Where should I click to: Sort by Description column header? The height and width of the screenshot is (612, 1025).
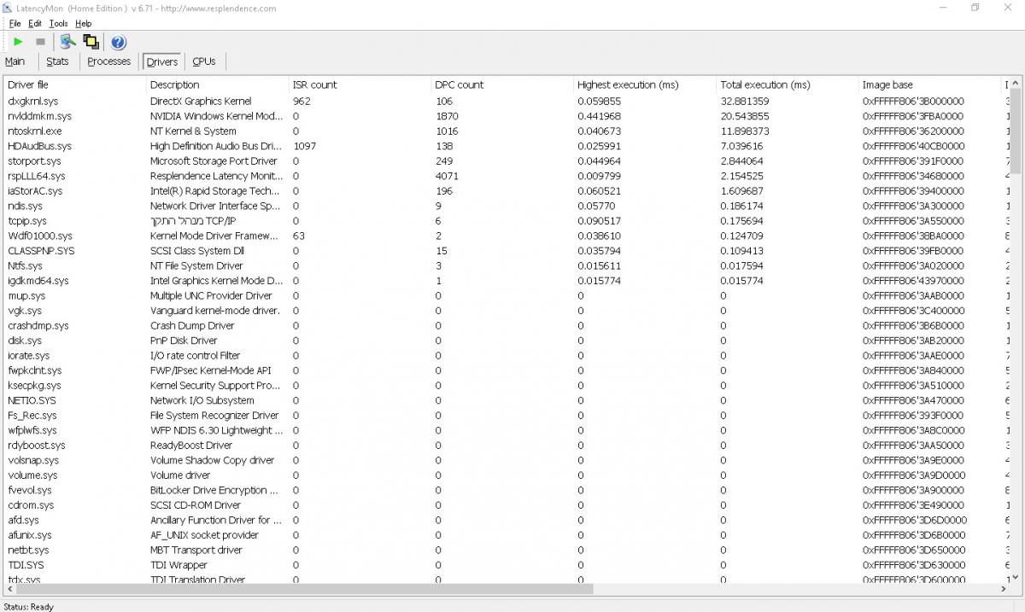[x=217, y=85]
